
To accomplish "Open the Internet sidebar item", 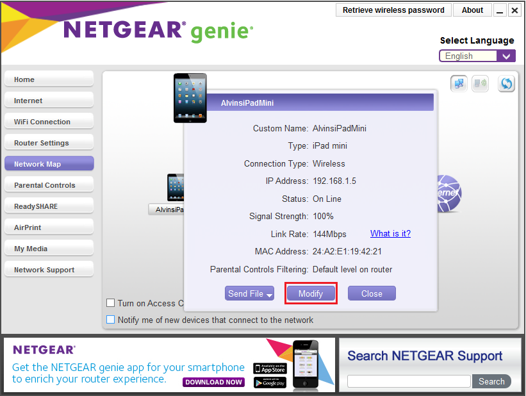I will pos(49,101).
